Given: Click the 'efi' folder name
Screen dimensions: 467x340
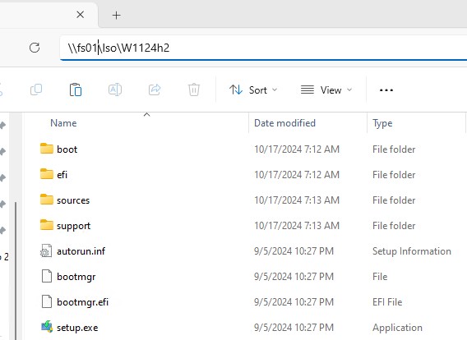Looking at the screenshot, I should coord(62,175).
